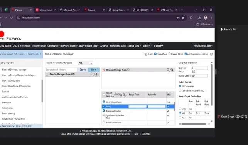This screenshot has height=145, width=248.
Task: Open Commands History and Planner
Action: [62, 46]
